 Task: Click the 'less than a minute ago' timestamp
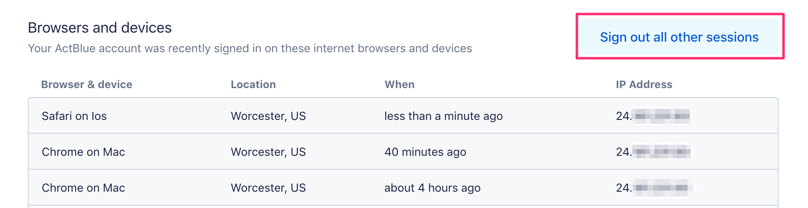click(443, 116)
